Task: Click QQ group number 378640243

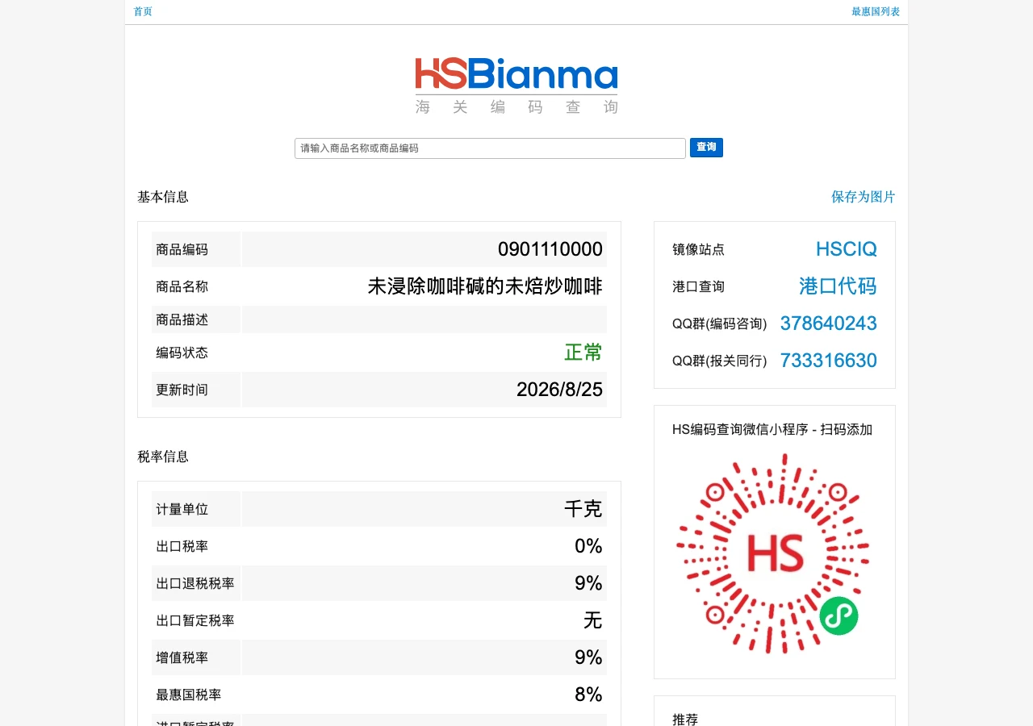Action: pos(829,323)
